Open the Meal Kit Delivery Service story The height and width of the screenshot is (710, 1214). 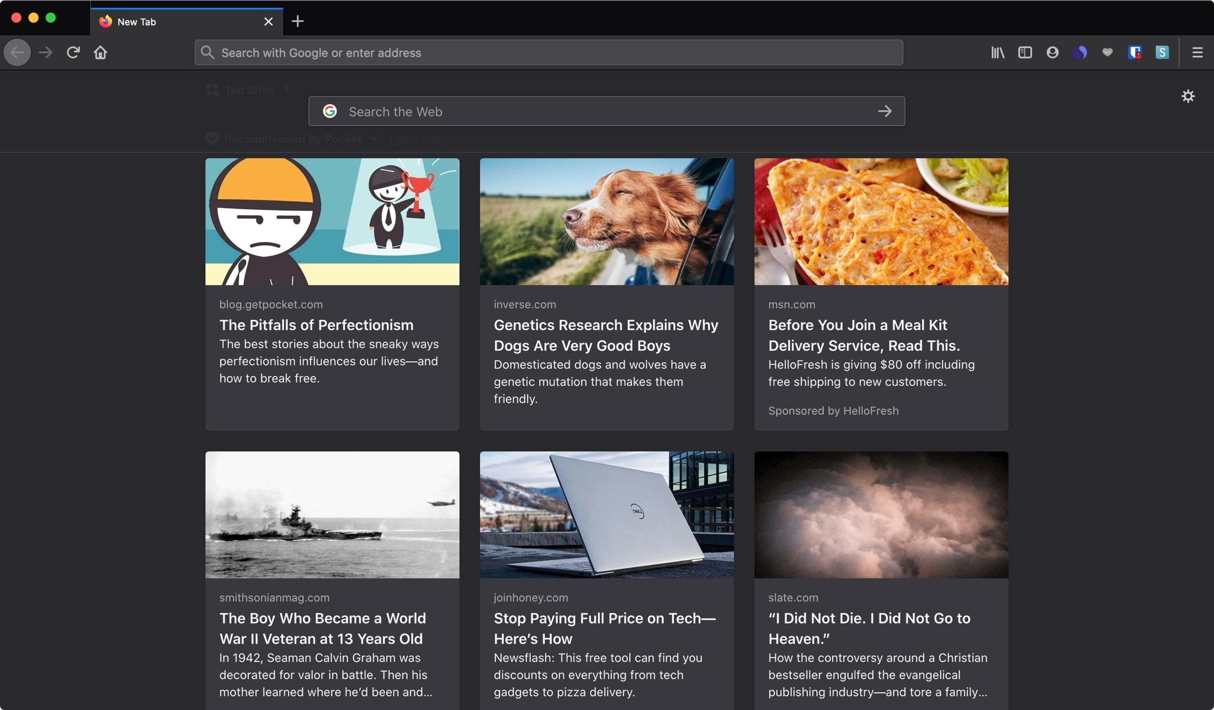click(864, 335)
